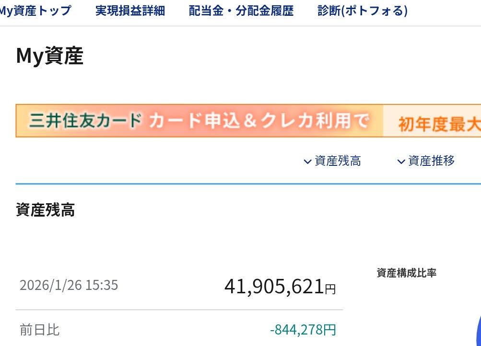The width and height of the screenshot is (481, 346).
Task: Switch to the 実現損益詳細 tab
Action: point(130,11)
